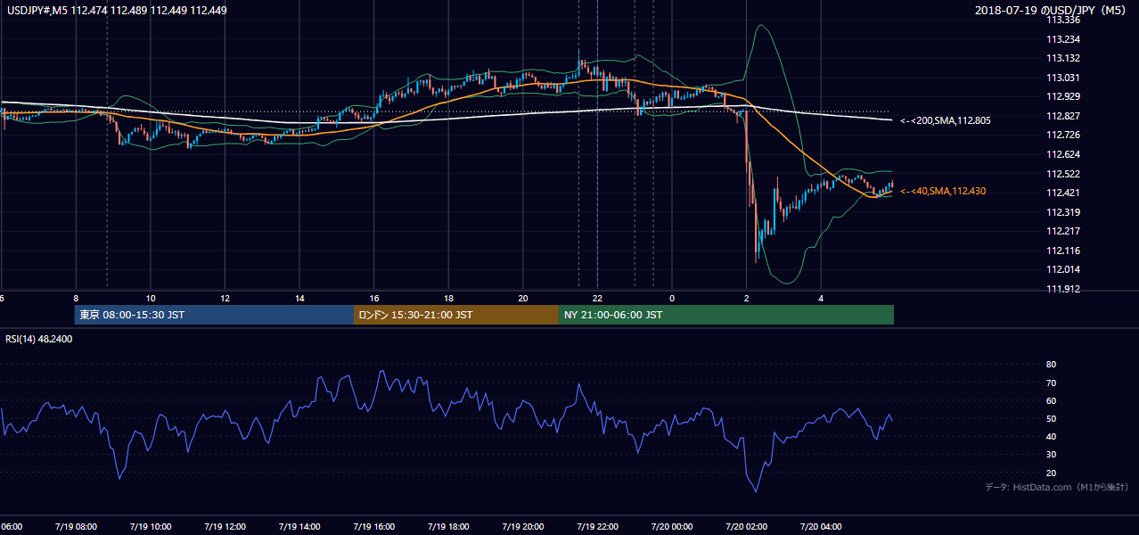Click price level 112.726 on axis
This screenshot has width=1139, height=535.
[x=1062, y=135]
